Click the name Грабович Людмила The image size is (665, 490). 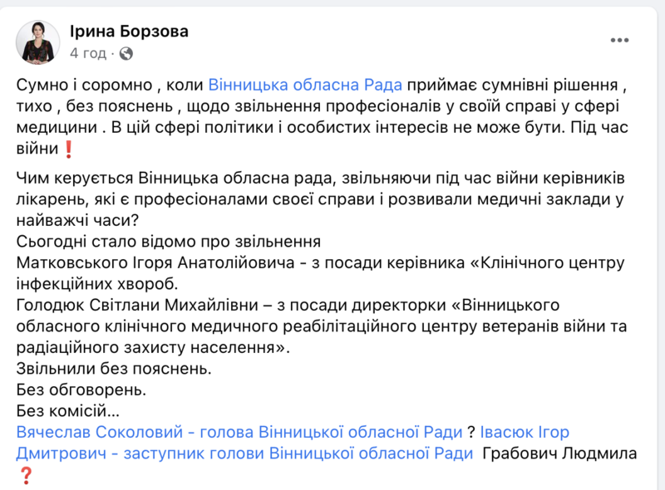[559, 453]
